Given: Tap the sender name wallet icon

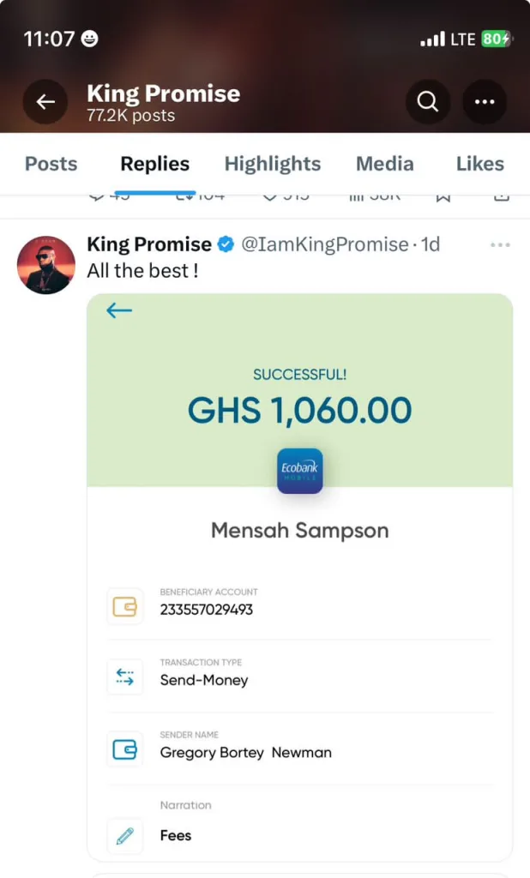Looking at the screenshot, I should pos(125,749).
